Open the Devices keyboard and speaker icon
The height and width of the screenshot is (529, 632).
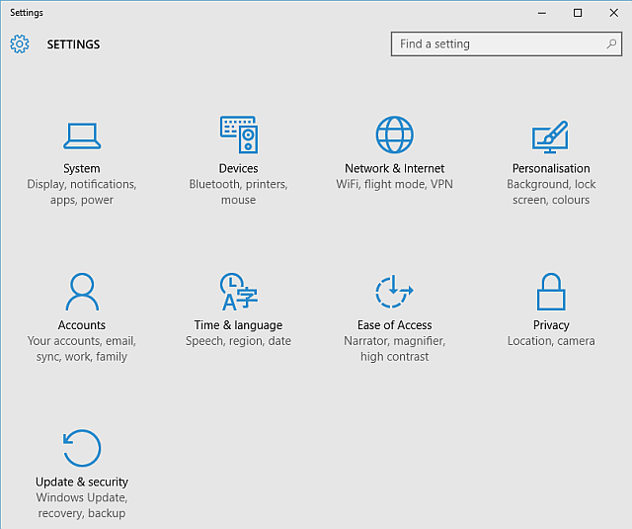[x=238, y=134]
